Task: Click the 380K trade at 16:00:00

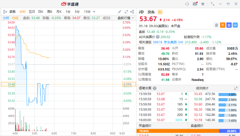Action: click(179, 120)
